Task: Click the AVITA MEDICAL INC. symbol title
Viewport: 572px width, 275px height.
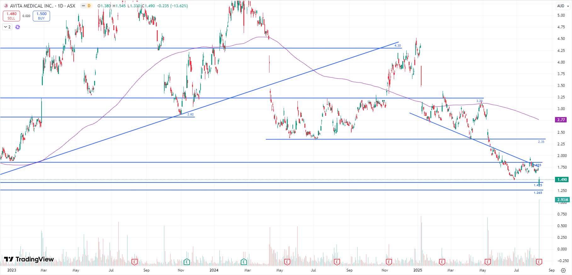Action: coord(31,6)
